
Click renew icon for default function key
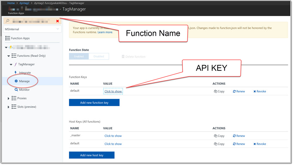point(234,91)
